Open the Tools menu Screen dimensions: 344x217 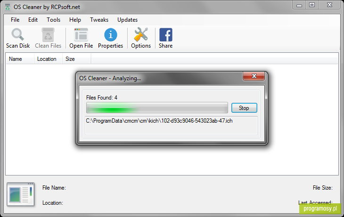[x=54, y=20]
